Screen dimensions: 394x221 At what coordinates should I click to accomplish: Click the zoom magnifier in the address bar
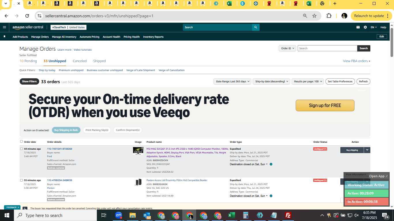305,16
